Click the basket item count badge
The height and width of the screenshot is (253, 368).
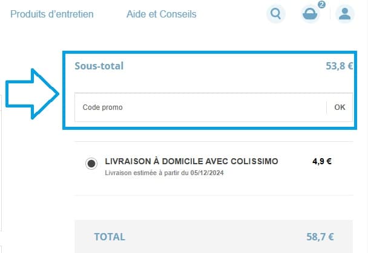pyautogui.click(x=321, y=5)
